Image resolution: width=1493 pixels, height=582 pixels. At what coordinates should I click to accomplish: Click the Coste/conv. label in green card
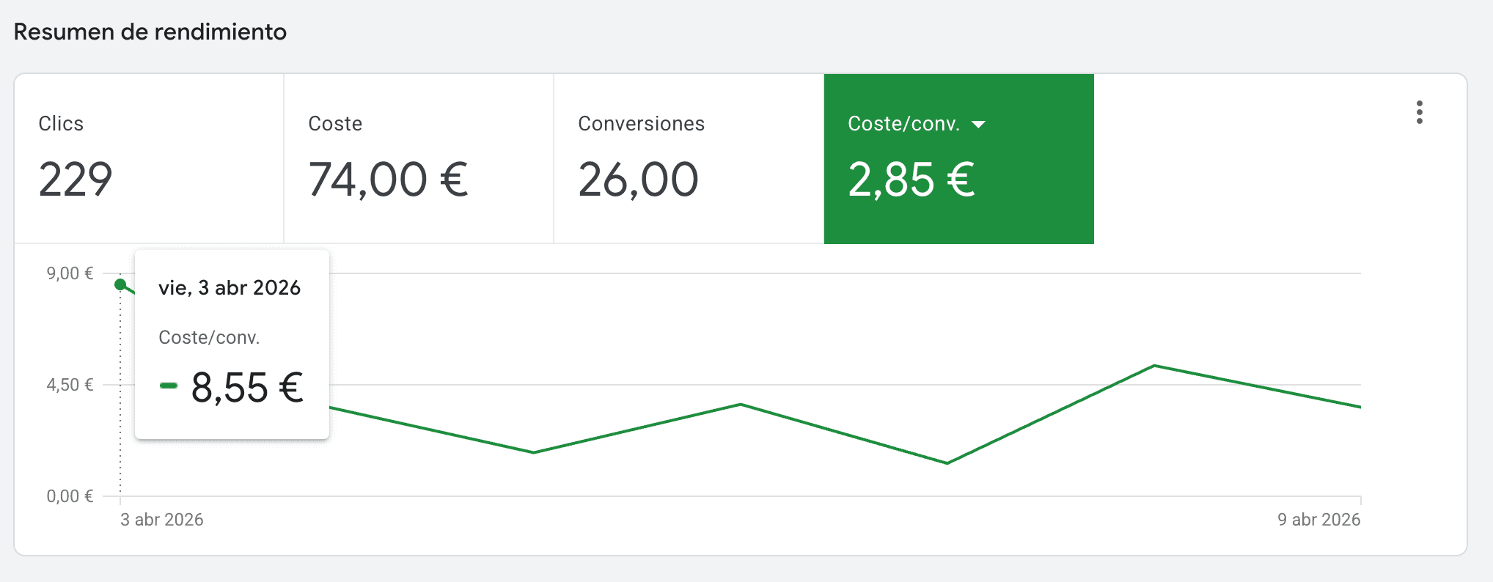[903, 124]
